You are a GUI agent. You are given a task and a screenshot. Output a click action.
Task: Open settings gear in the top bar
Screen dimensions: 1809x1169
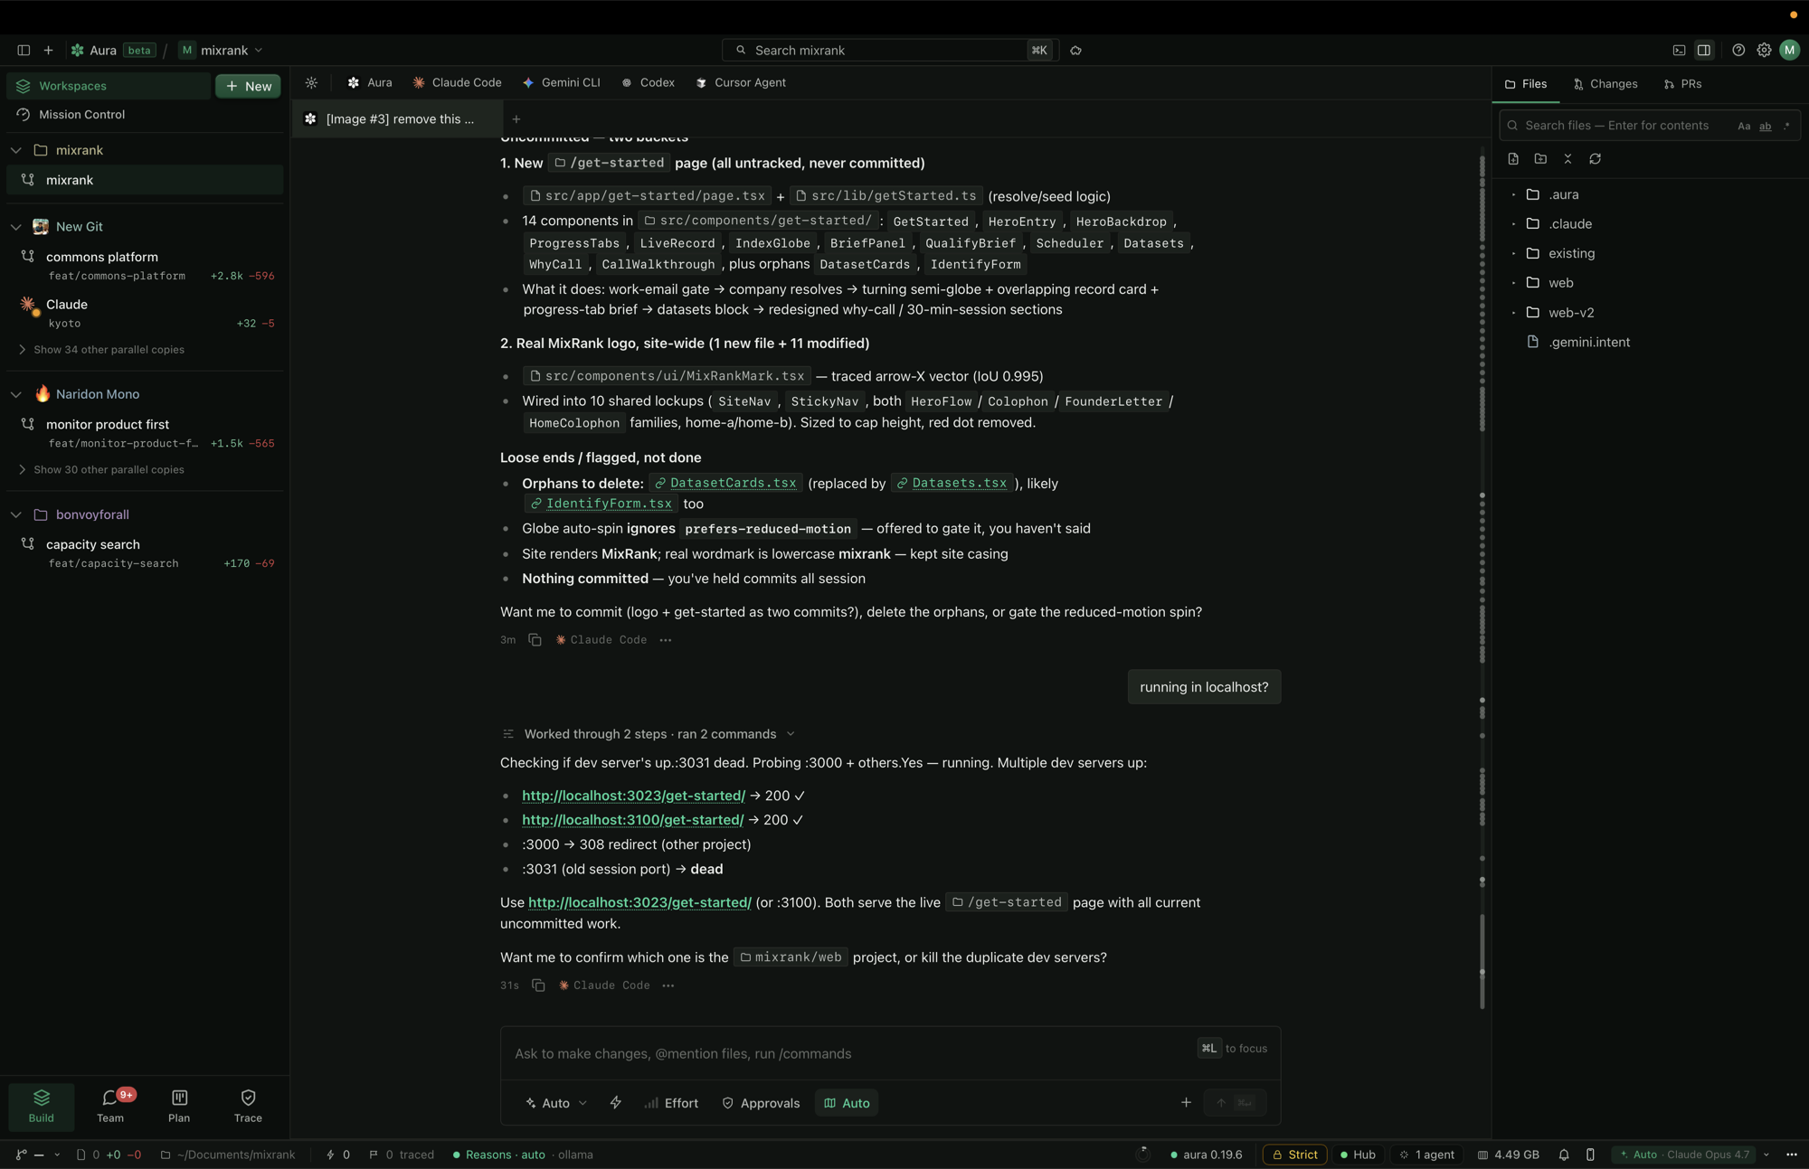point(1764,51)
